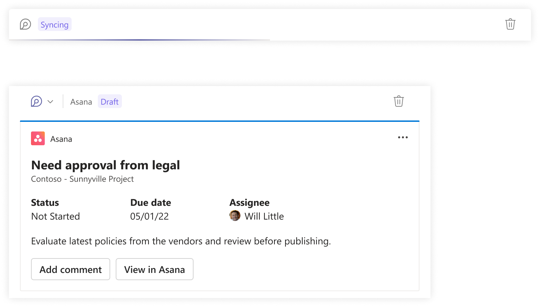The width and height of the screenshot is (540, 307).
Task: Click the "Need approval from legal" title
Action: pos(105,165)
